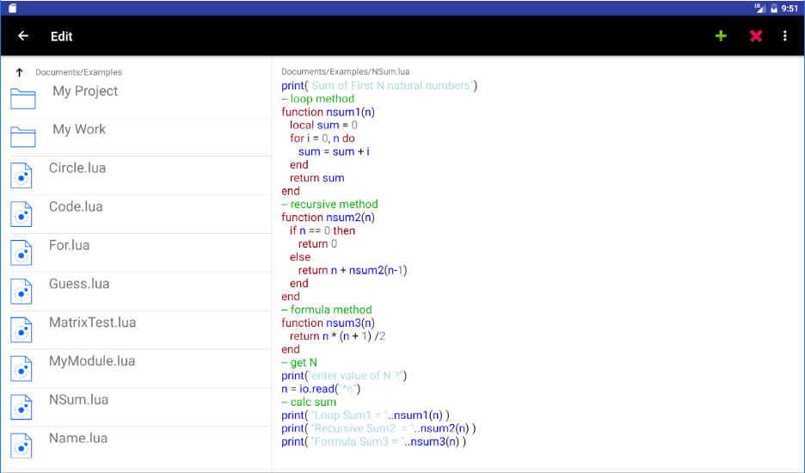
Task: Open MatrixTest.lua from the list
Action: pyautogui.click(x=92, y=322)
